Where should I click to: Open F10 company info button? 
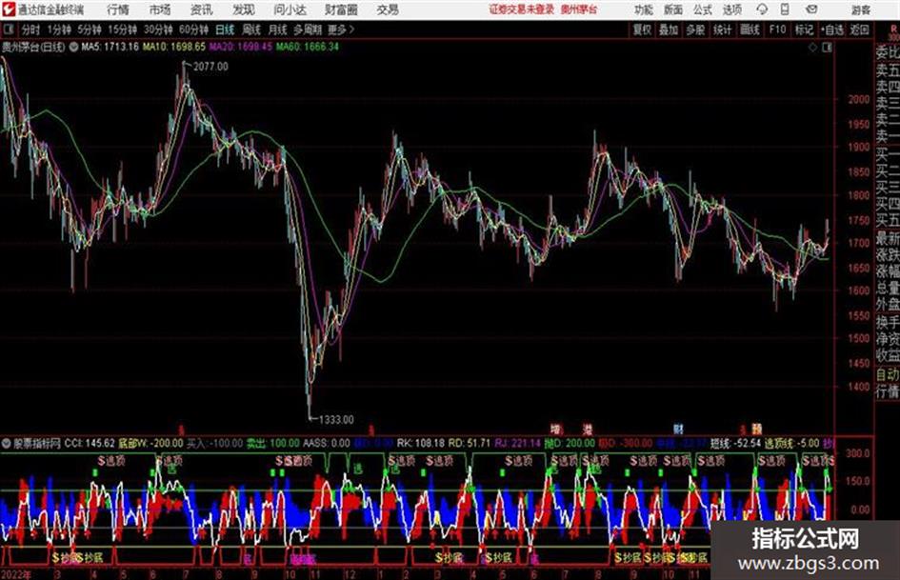[777, 30]
